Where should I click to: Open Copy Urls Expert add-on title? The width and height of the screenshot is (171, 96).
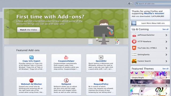32,61
